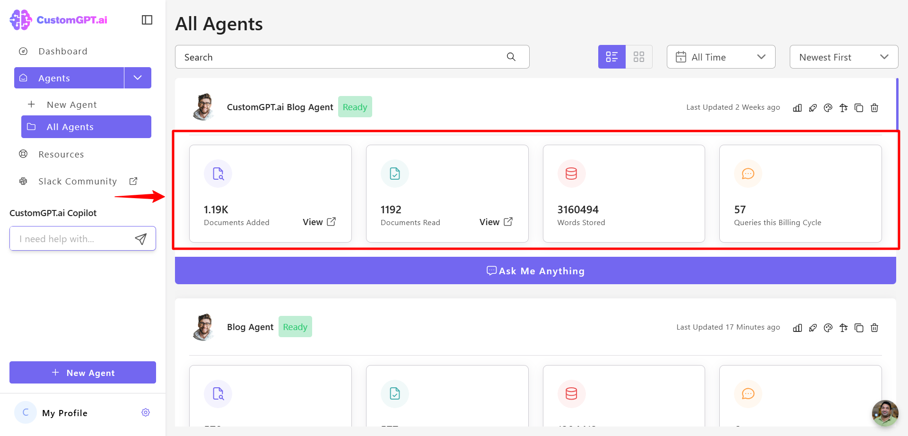908x436 pixels.
Task: Open the palette personalize icon for CustomGPT.ai Blog Agent
Action: pyautogui.click(x=828, y=108)
